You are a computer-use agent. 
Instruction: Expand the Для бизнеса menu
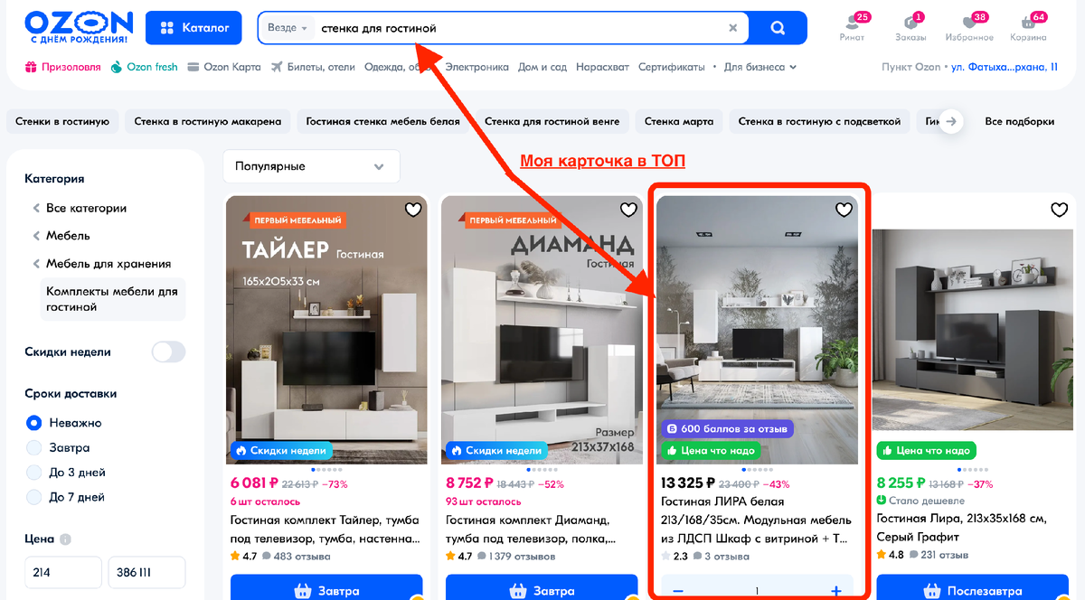[760, 67]
